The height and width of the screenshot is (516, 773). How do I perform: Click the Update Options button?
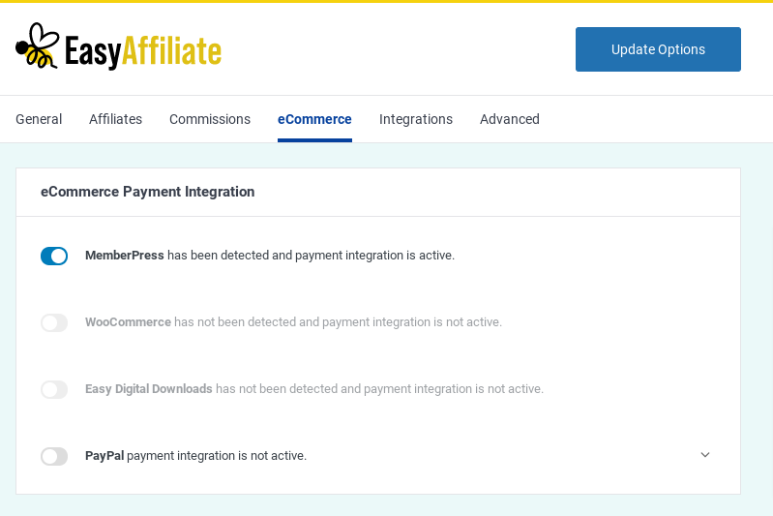tap(658, 49)
